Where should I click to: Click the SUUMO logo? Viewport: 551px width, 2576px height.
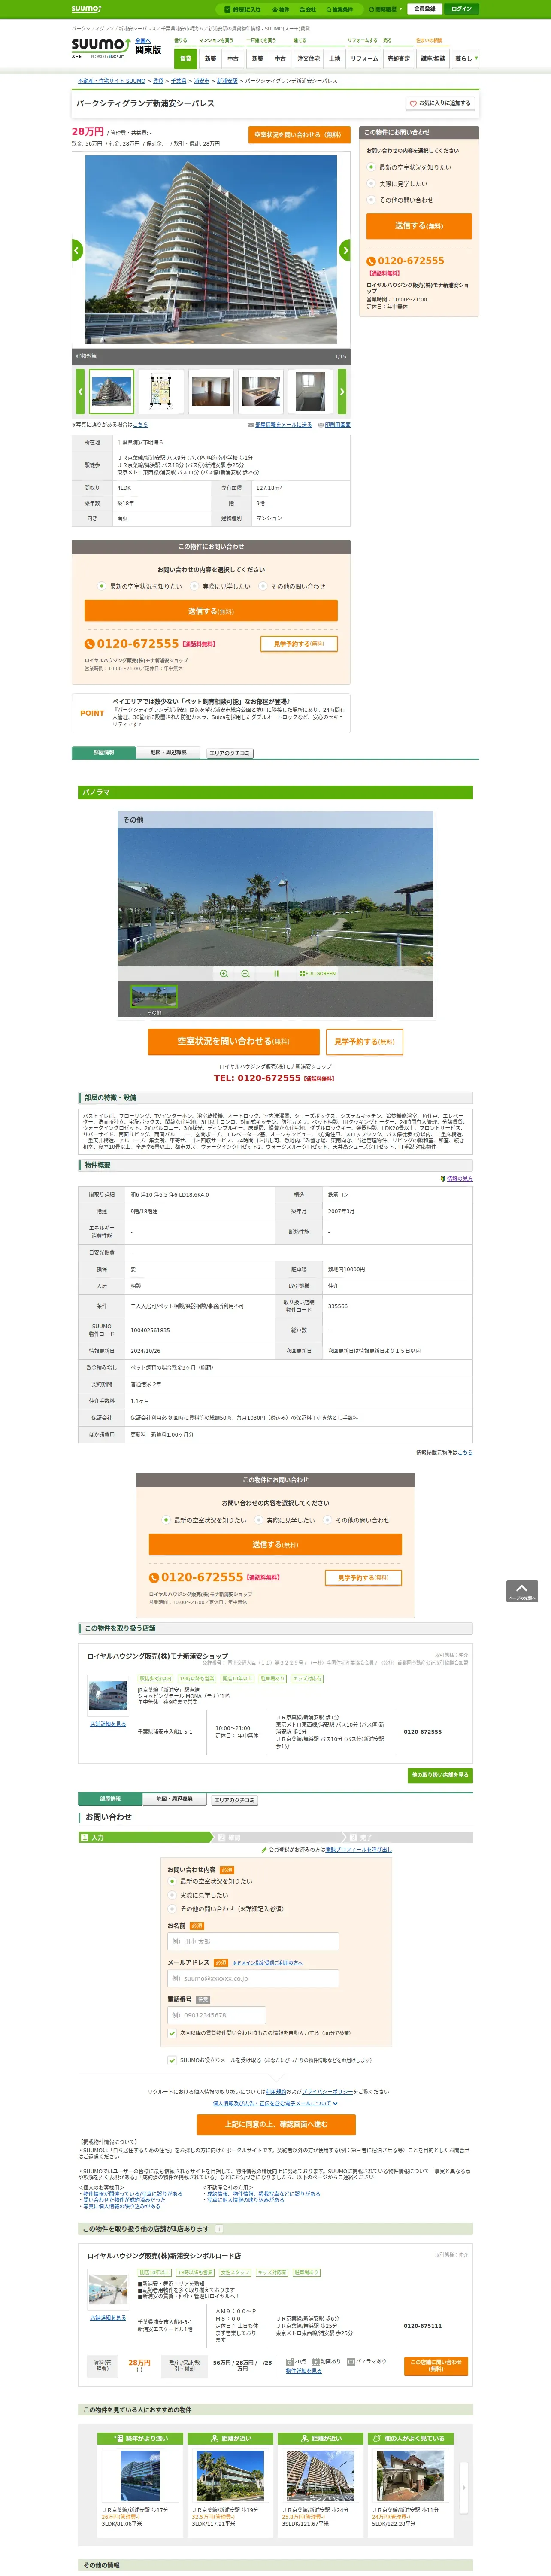tap(100, 47)
